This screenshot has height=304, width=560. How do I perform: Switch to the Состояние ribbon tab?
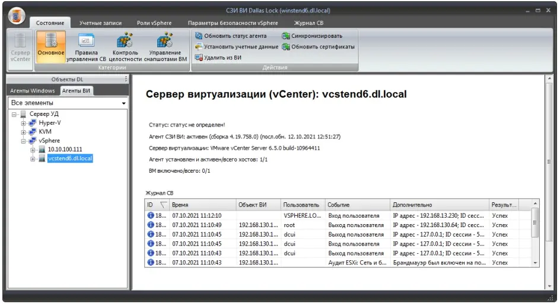tap(50, 23)
